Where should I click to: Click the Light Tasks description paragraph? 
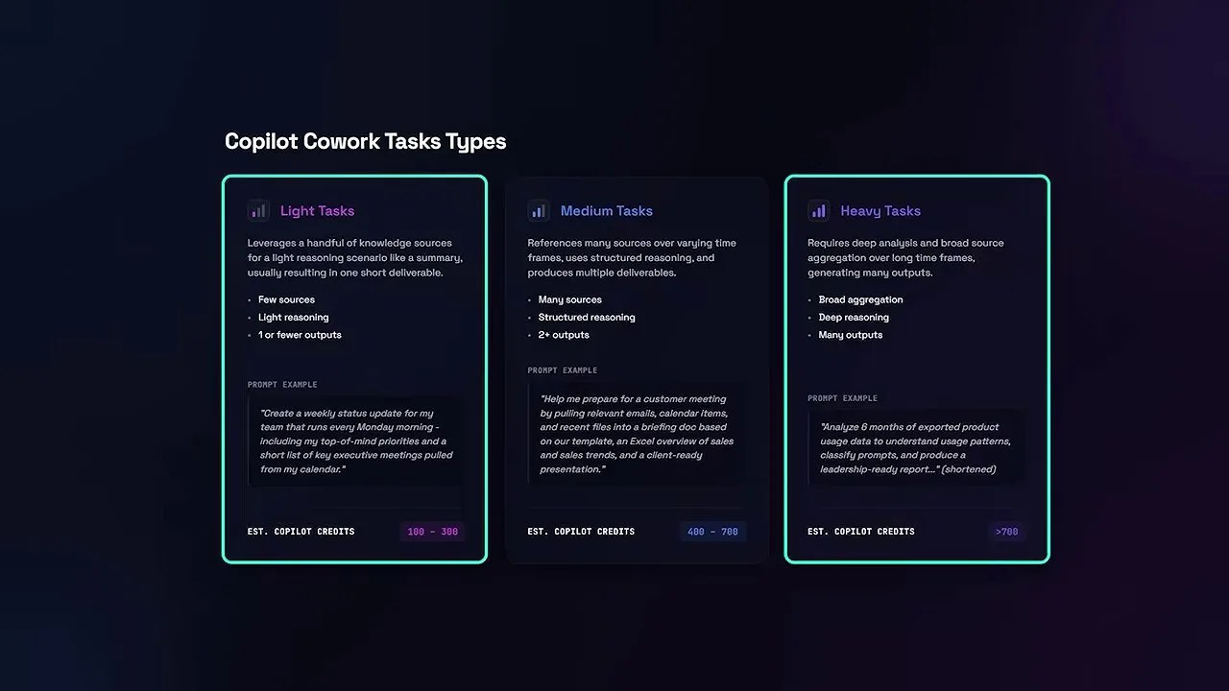(355, 258)
